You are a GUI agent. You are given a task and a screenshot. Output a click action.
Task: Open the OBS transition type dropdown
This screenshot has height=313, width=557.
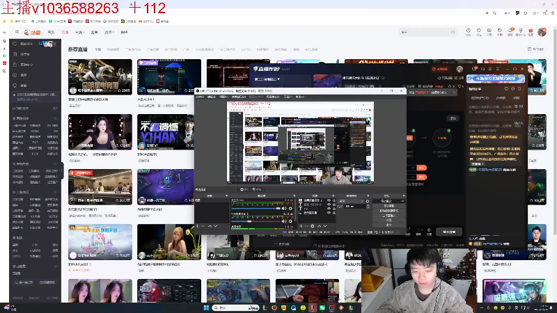point(352,201)
